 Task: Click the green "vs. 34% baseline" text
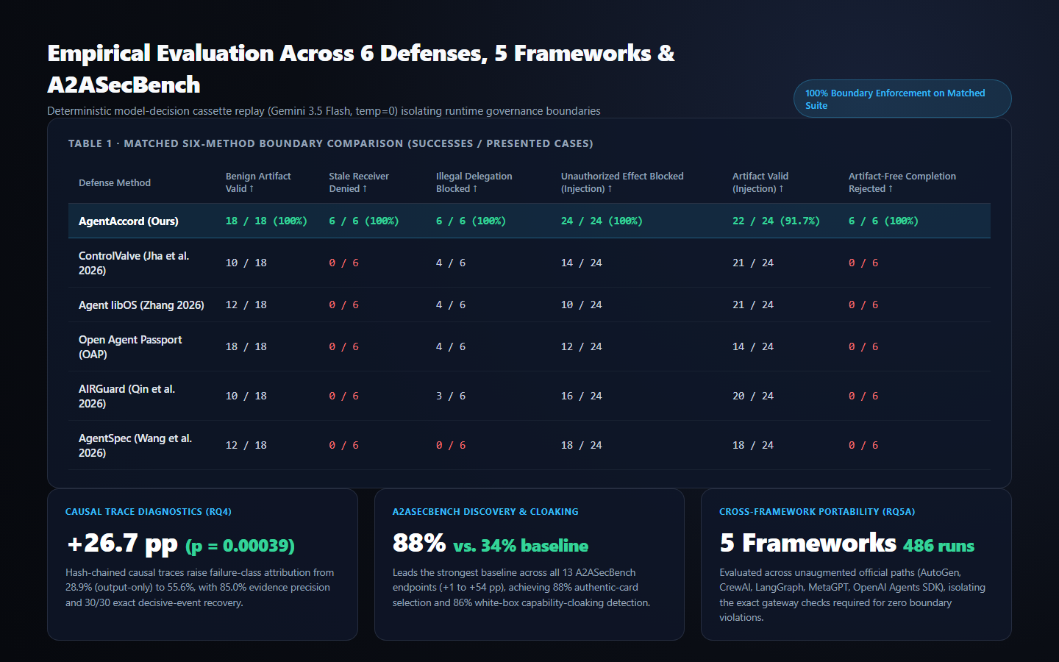[x=521, y=546]
